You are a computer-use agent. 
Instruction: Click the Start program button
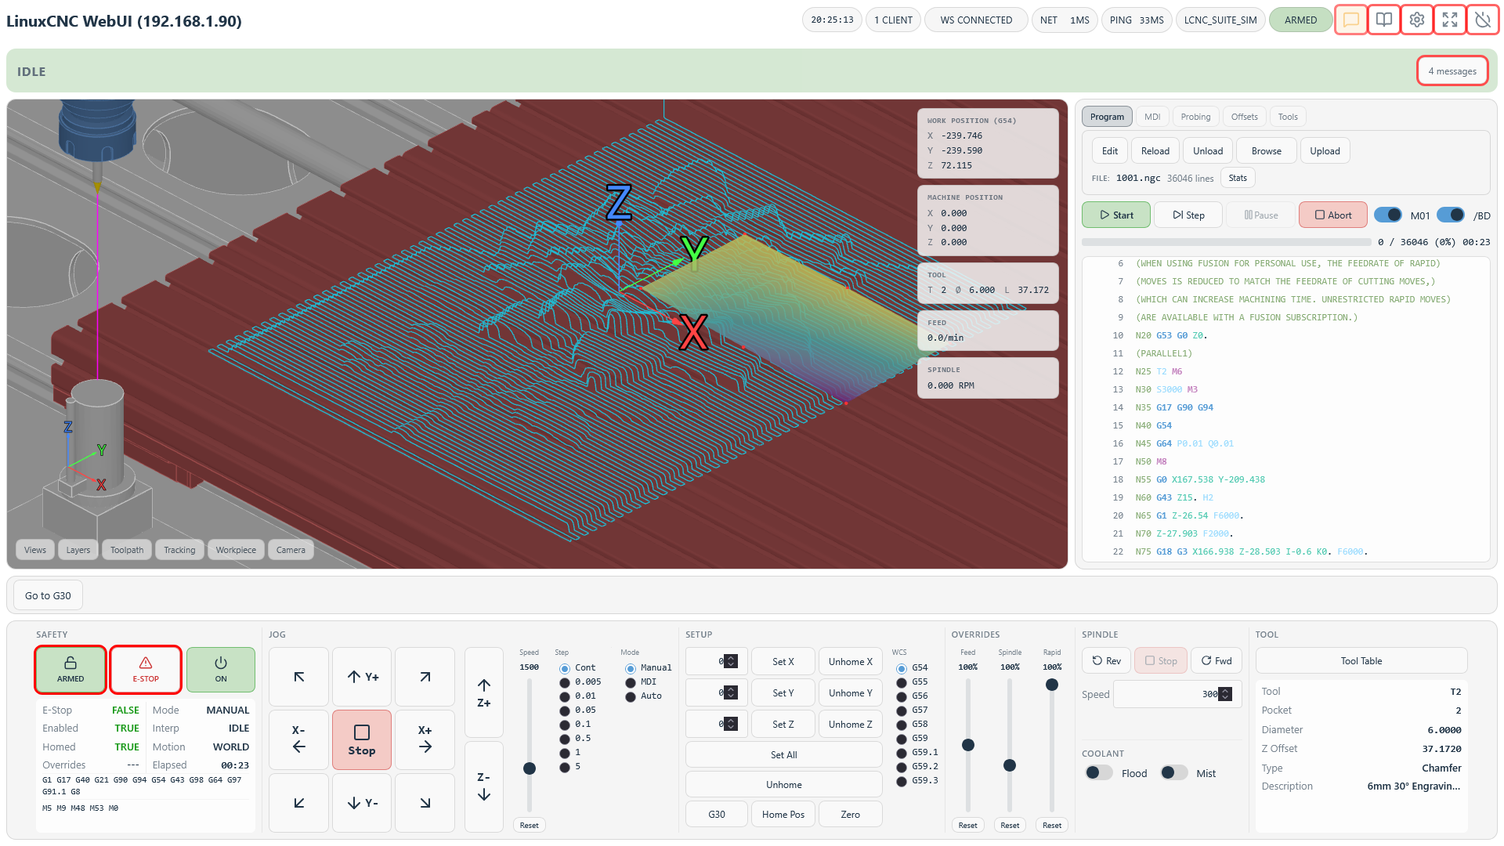click(x=1115, y=215)
